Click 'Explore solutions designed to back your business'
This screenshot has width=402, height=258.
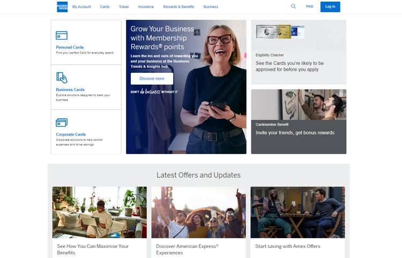tap(83, 97)
